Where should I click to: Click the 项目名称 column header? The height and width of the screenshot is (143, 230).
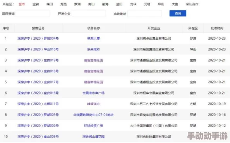point(93,28)
